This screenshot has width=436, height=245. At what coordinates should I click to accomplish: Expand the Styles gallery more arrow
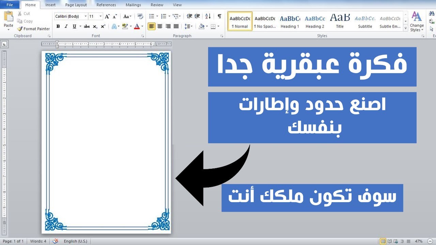click(x=405, y=29)
